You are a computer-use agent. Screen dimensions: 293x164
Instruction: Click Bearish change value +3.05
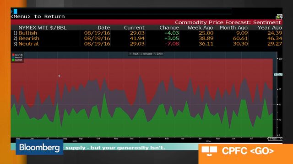coord(172,38)
